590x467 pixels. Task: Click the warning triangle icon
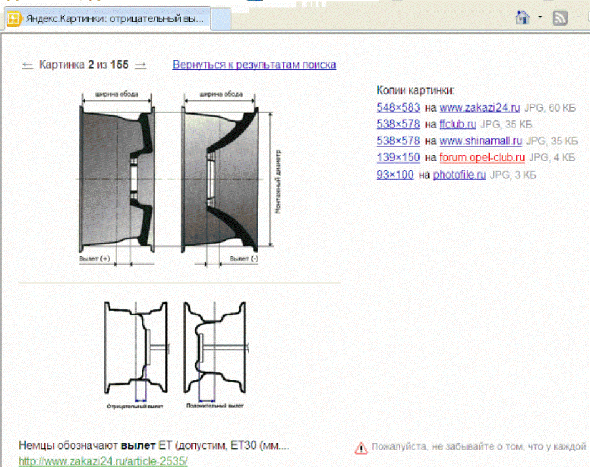(x=361, y=448)
